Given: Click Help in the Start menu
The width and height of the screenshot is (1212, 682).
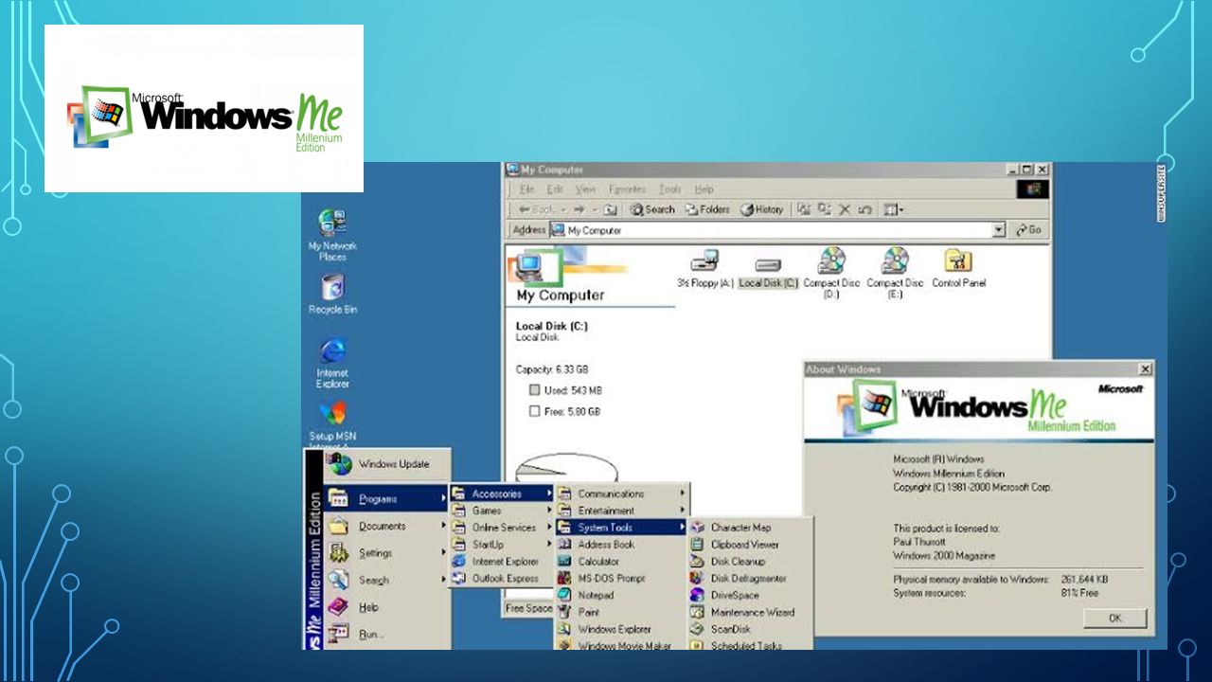Looking at the screenshot, I should [x=386, y=607].
